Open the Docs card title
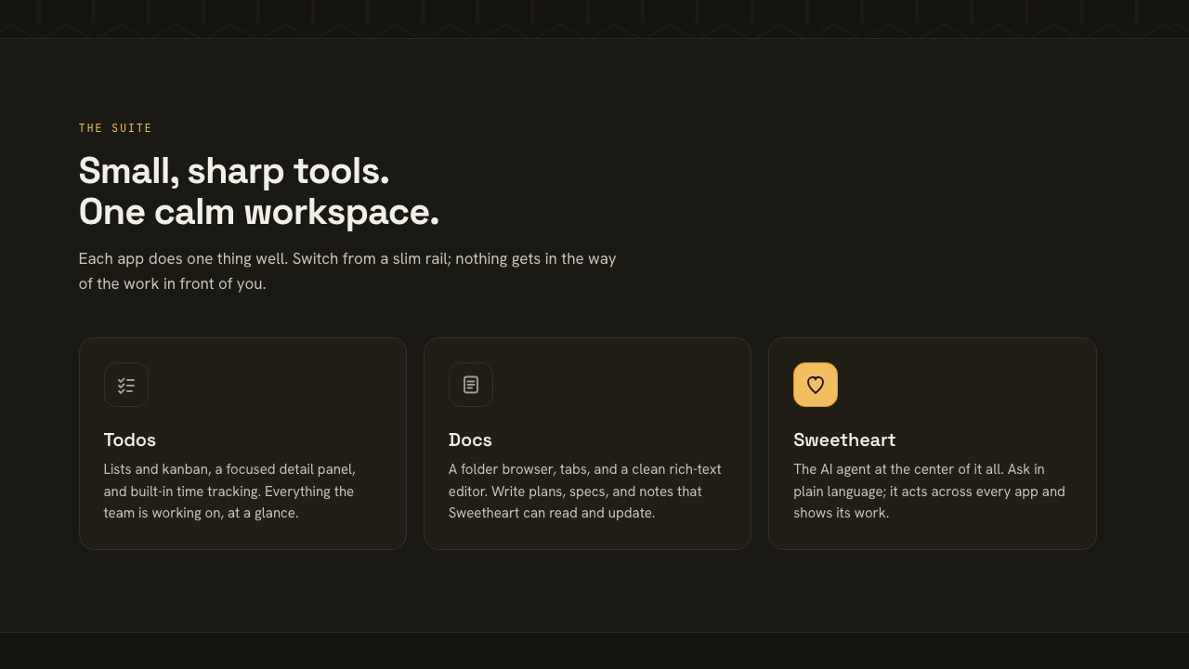 click(x=470, y=439)
